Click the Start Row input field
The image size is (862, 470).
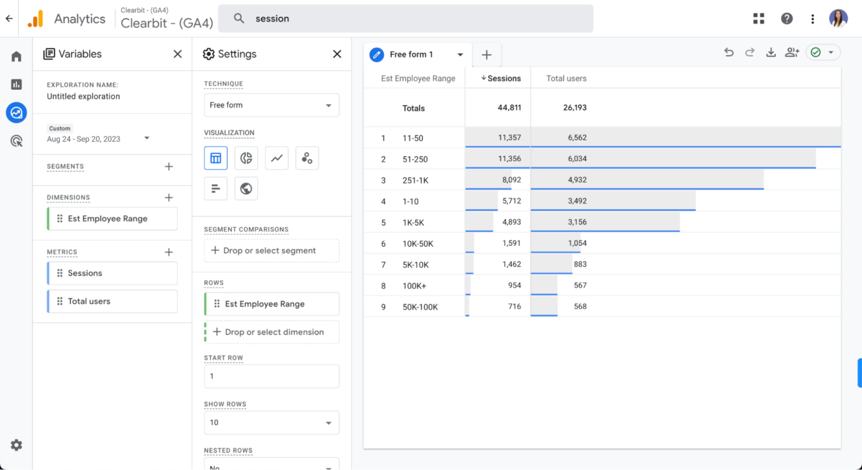[271, 376]
